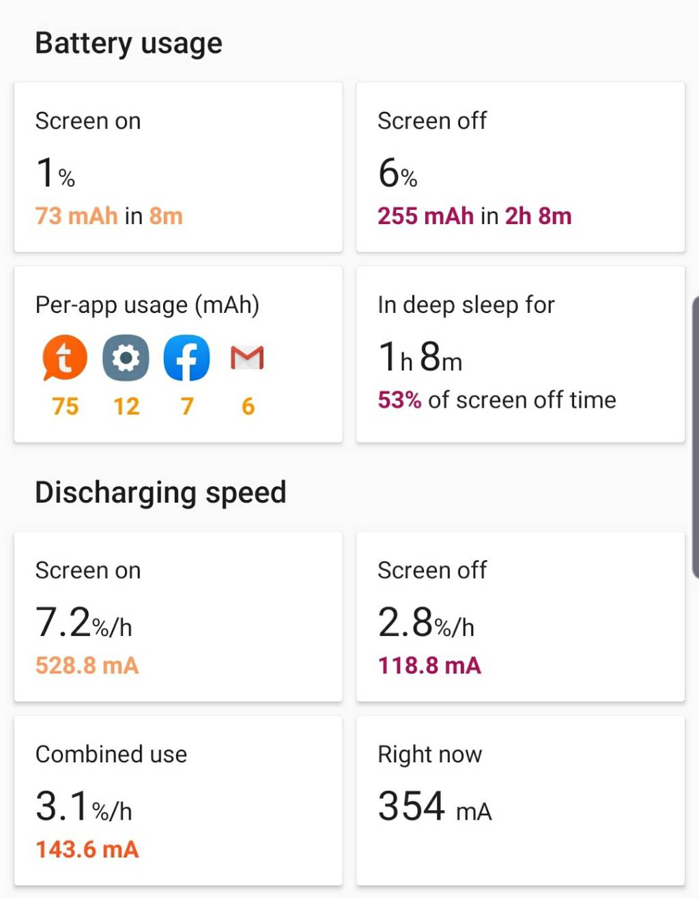Tap the Right now 354 mA card
Screen dimensions: 699x899
520,801
